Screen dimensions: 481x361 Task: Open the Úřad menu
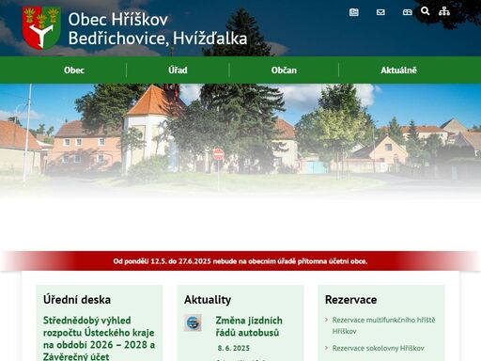point(178,70)
